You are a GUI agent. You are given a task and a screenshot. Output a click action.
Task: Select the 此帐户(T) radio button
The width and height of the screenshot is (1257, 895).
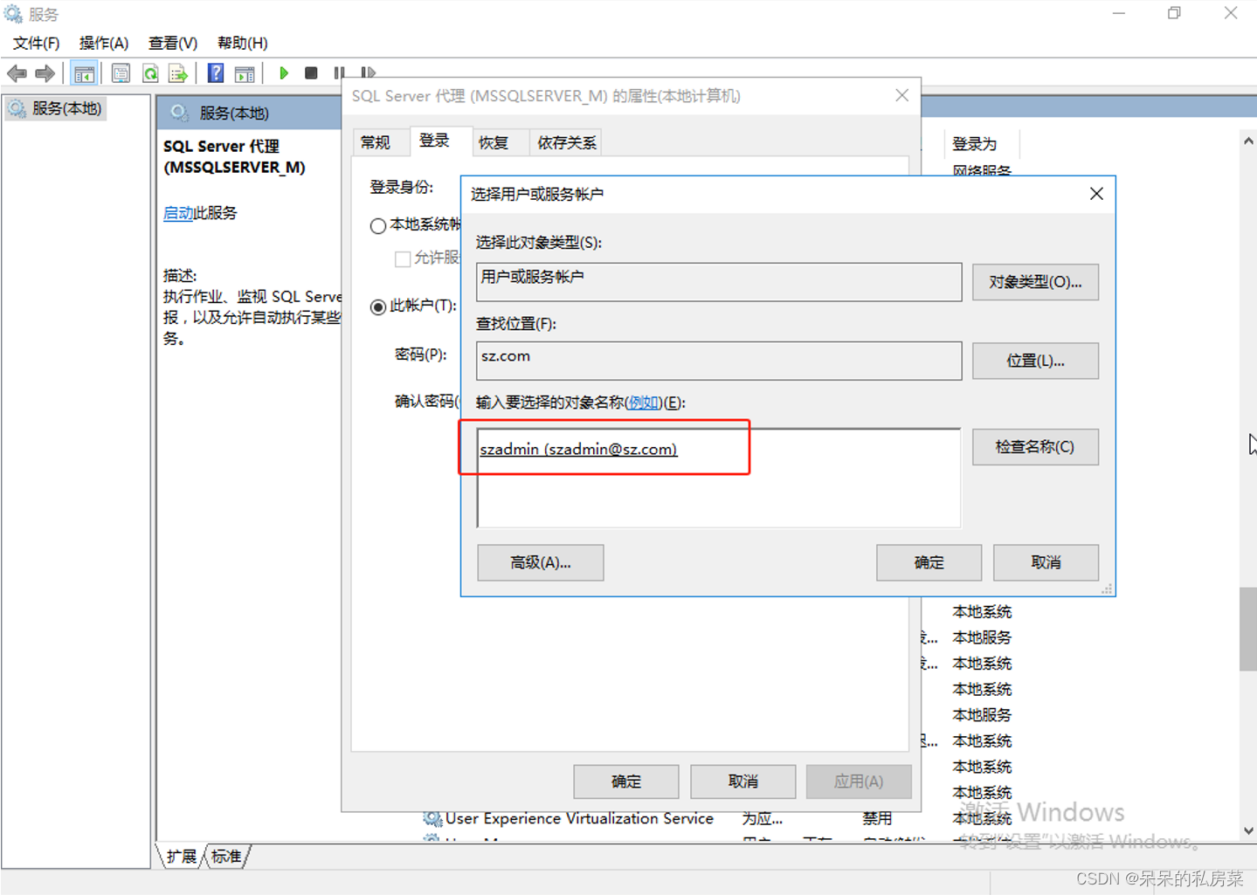[x=378, y=306]
